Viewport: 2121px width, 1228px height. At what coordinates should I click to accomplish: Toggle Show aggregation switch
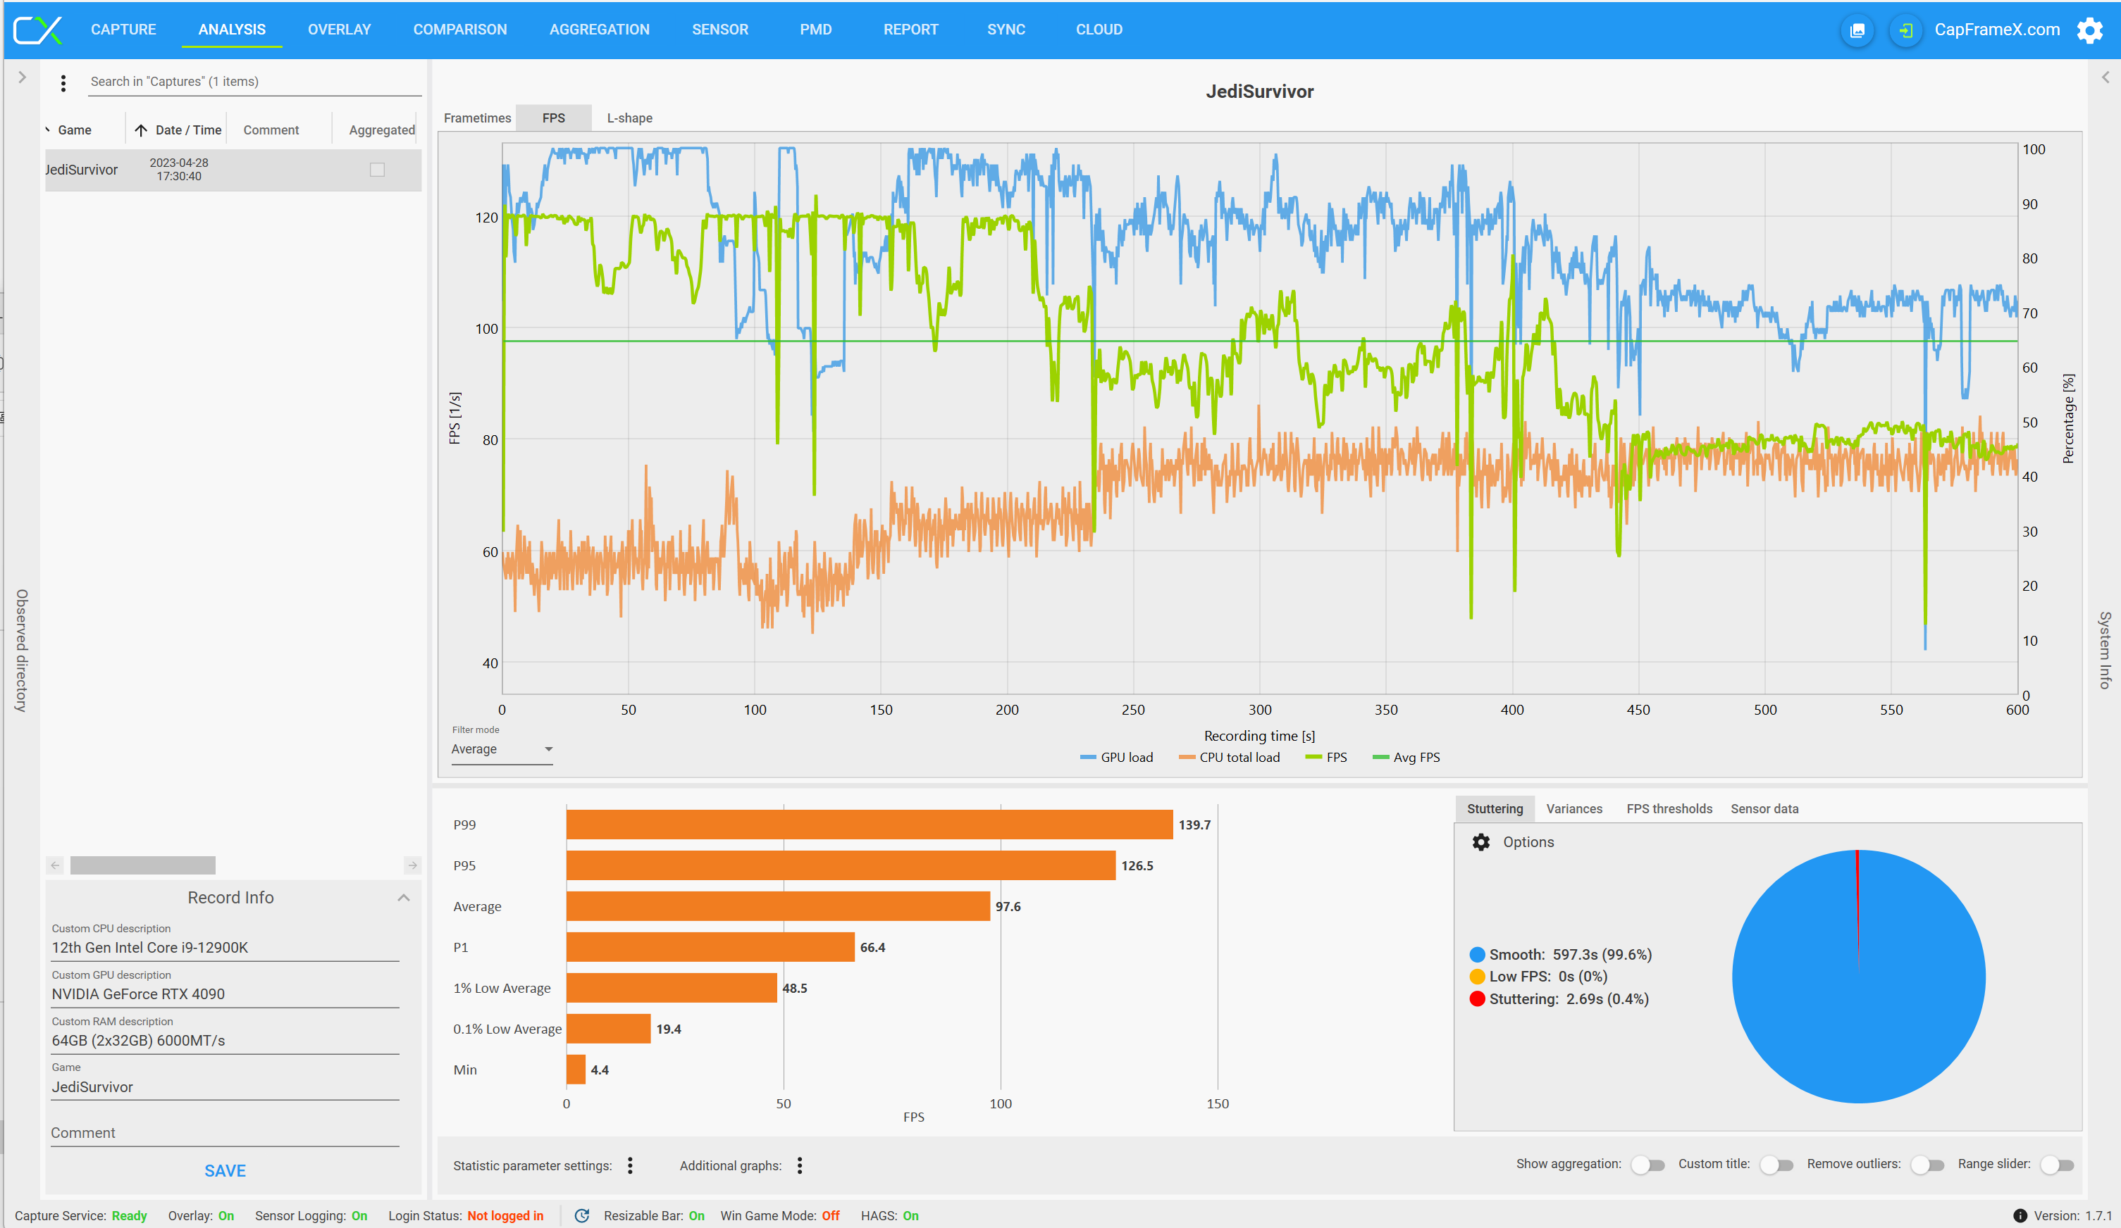pos(1648,1165)
